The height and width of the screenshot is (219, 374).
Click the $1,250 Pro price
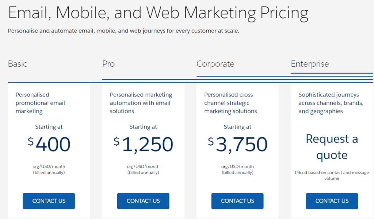tap(143, 144)
